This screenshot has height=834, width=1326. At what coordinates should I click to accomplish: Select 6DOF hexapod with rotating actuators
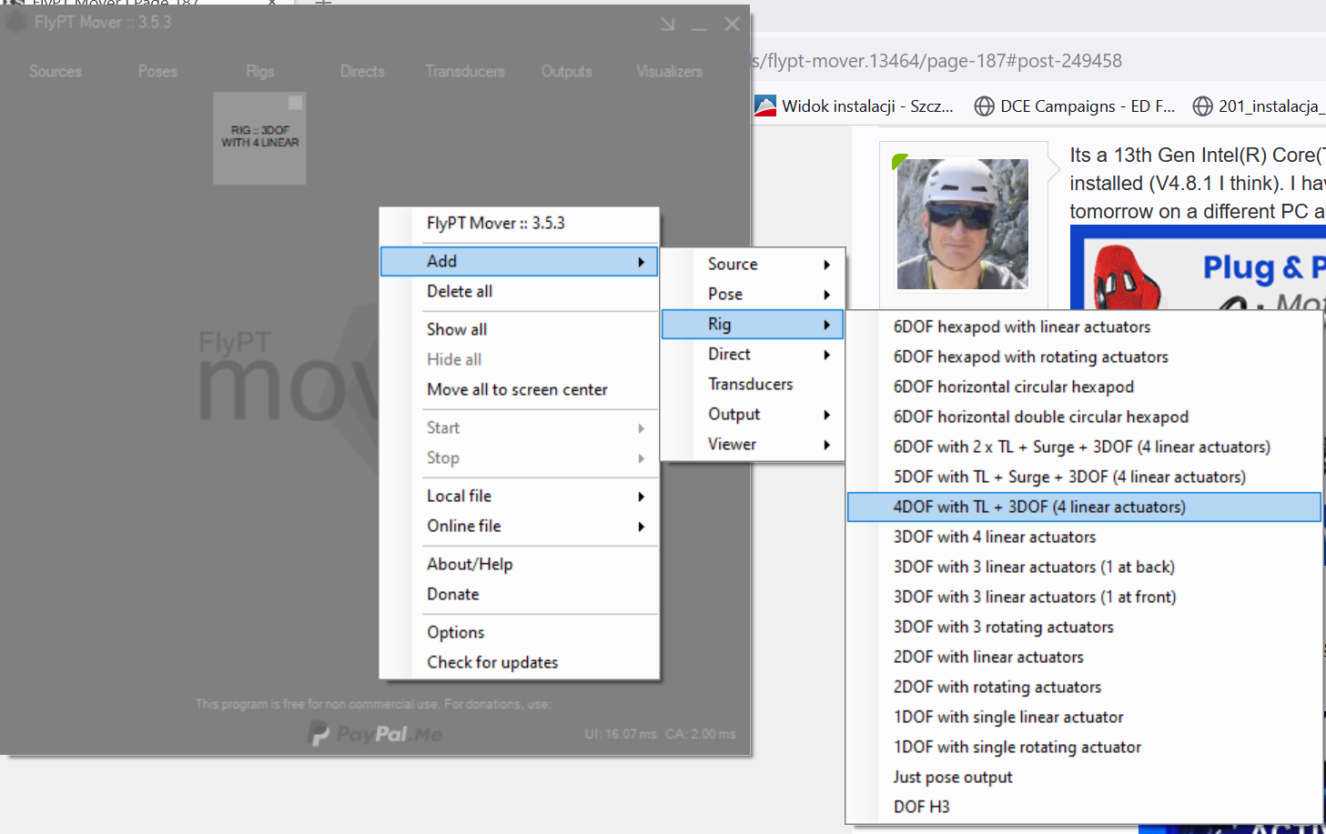(x=1084, y=357)
